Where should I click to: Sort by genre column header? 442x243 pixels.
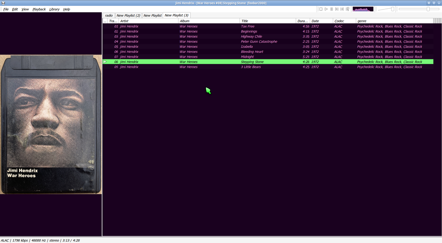tap(394, 21)
